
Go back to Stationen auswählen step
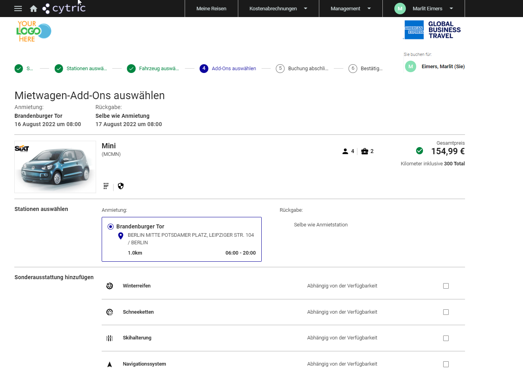pyautogui.click(x=87, y=69)
